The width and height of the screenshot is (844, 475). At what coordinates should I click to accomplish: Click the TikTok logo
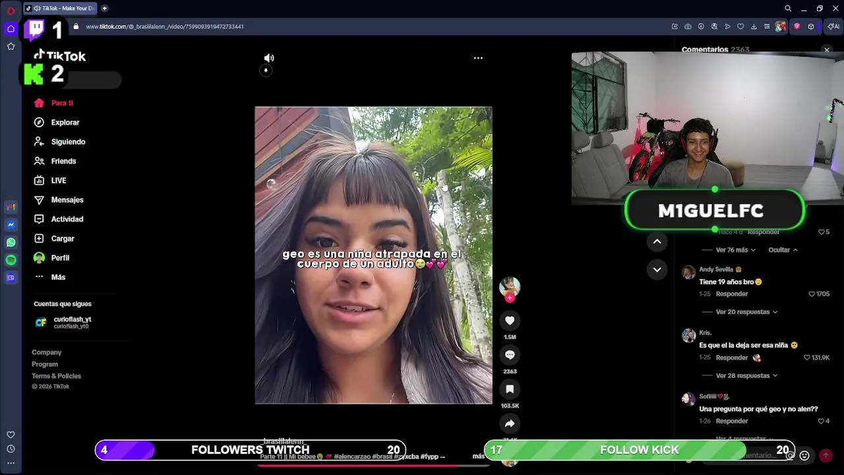point(60,56)
